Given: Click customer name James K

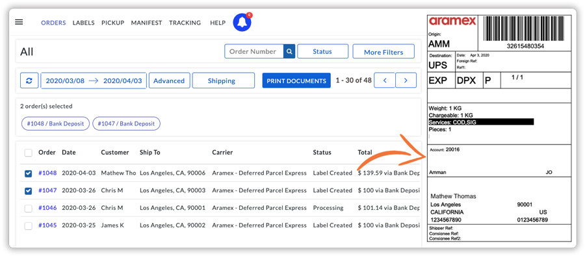Looking at the screenshot, I should click(x=112, y=225).
